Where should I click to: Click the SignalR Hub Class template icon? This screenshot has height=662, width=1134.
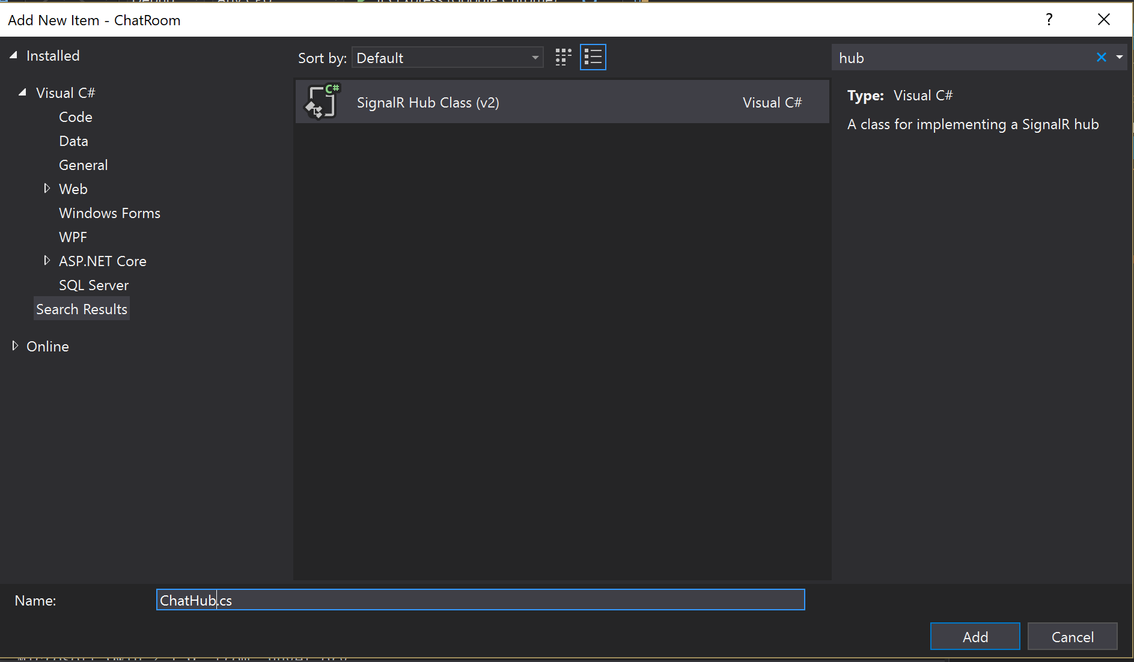pos(322,102)
